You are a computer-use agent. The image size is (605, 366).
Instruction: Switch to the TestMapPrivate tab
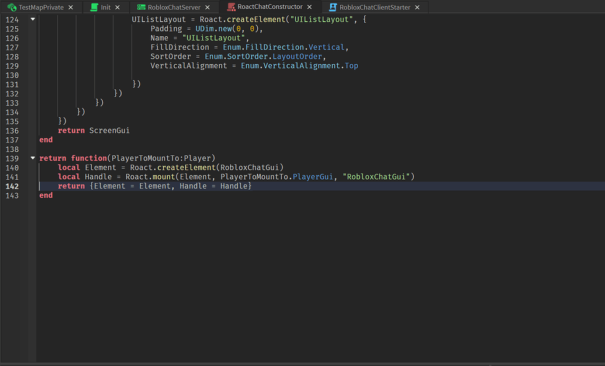[41, 8]
